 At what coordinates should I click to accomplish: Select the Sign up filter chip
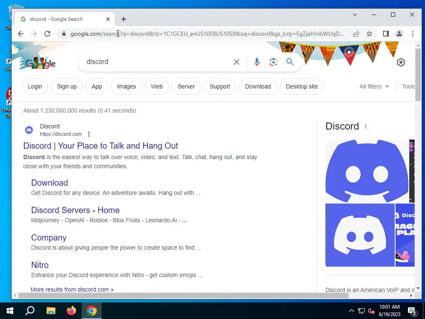coord(67,86)
